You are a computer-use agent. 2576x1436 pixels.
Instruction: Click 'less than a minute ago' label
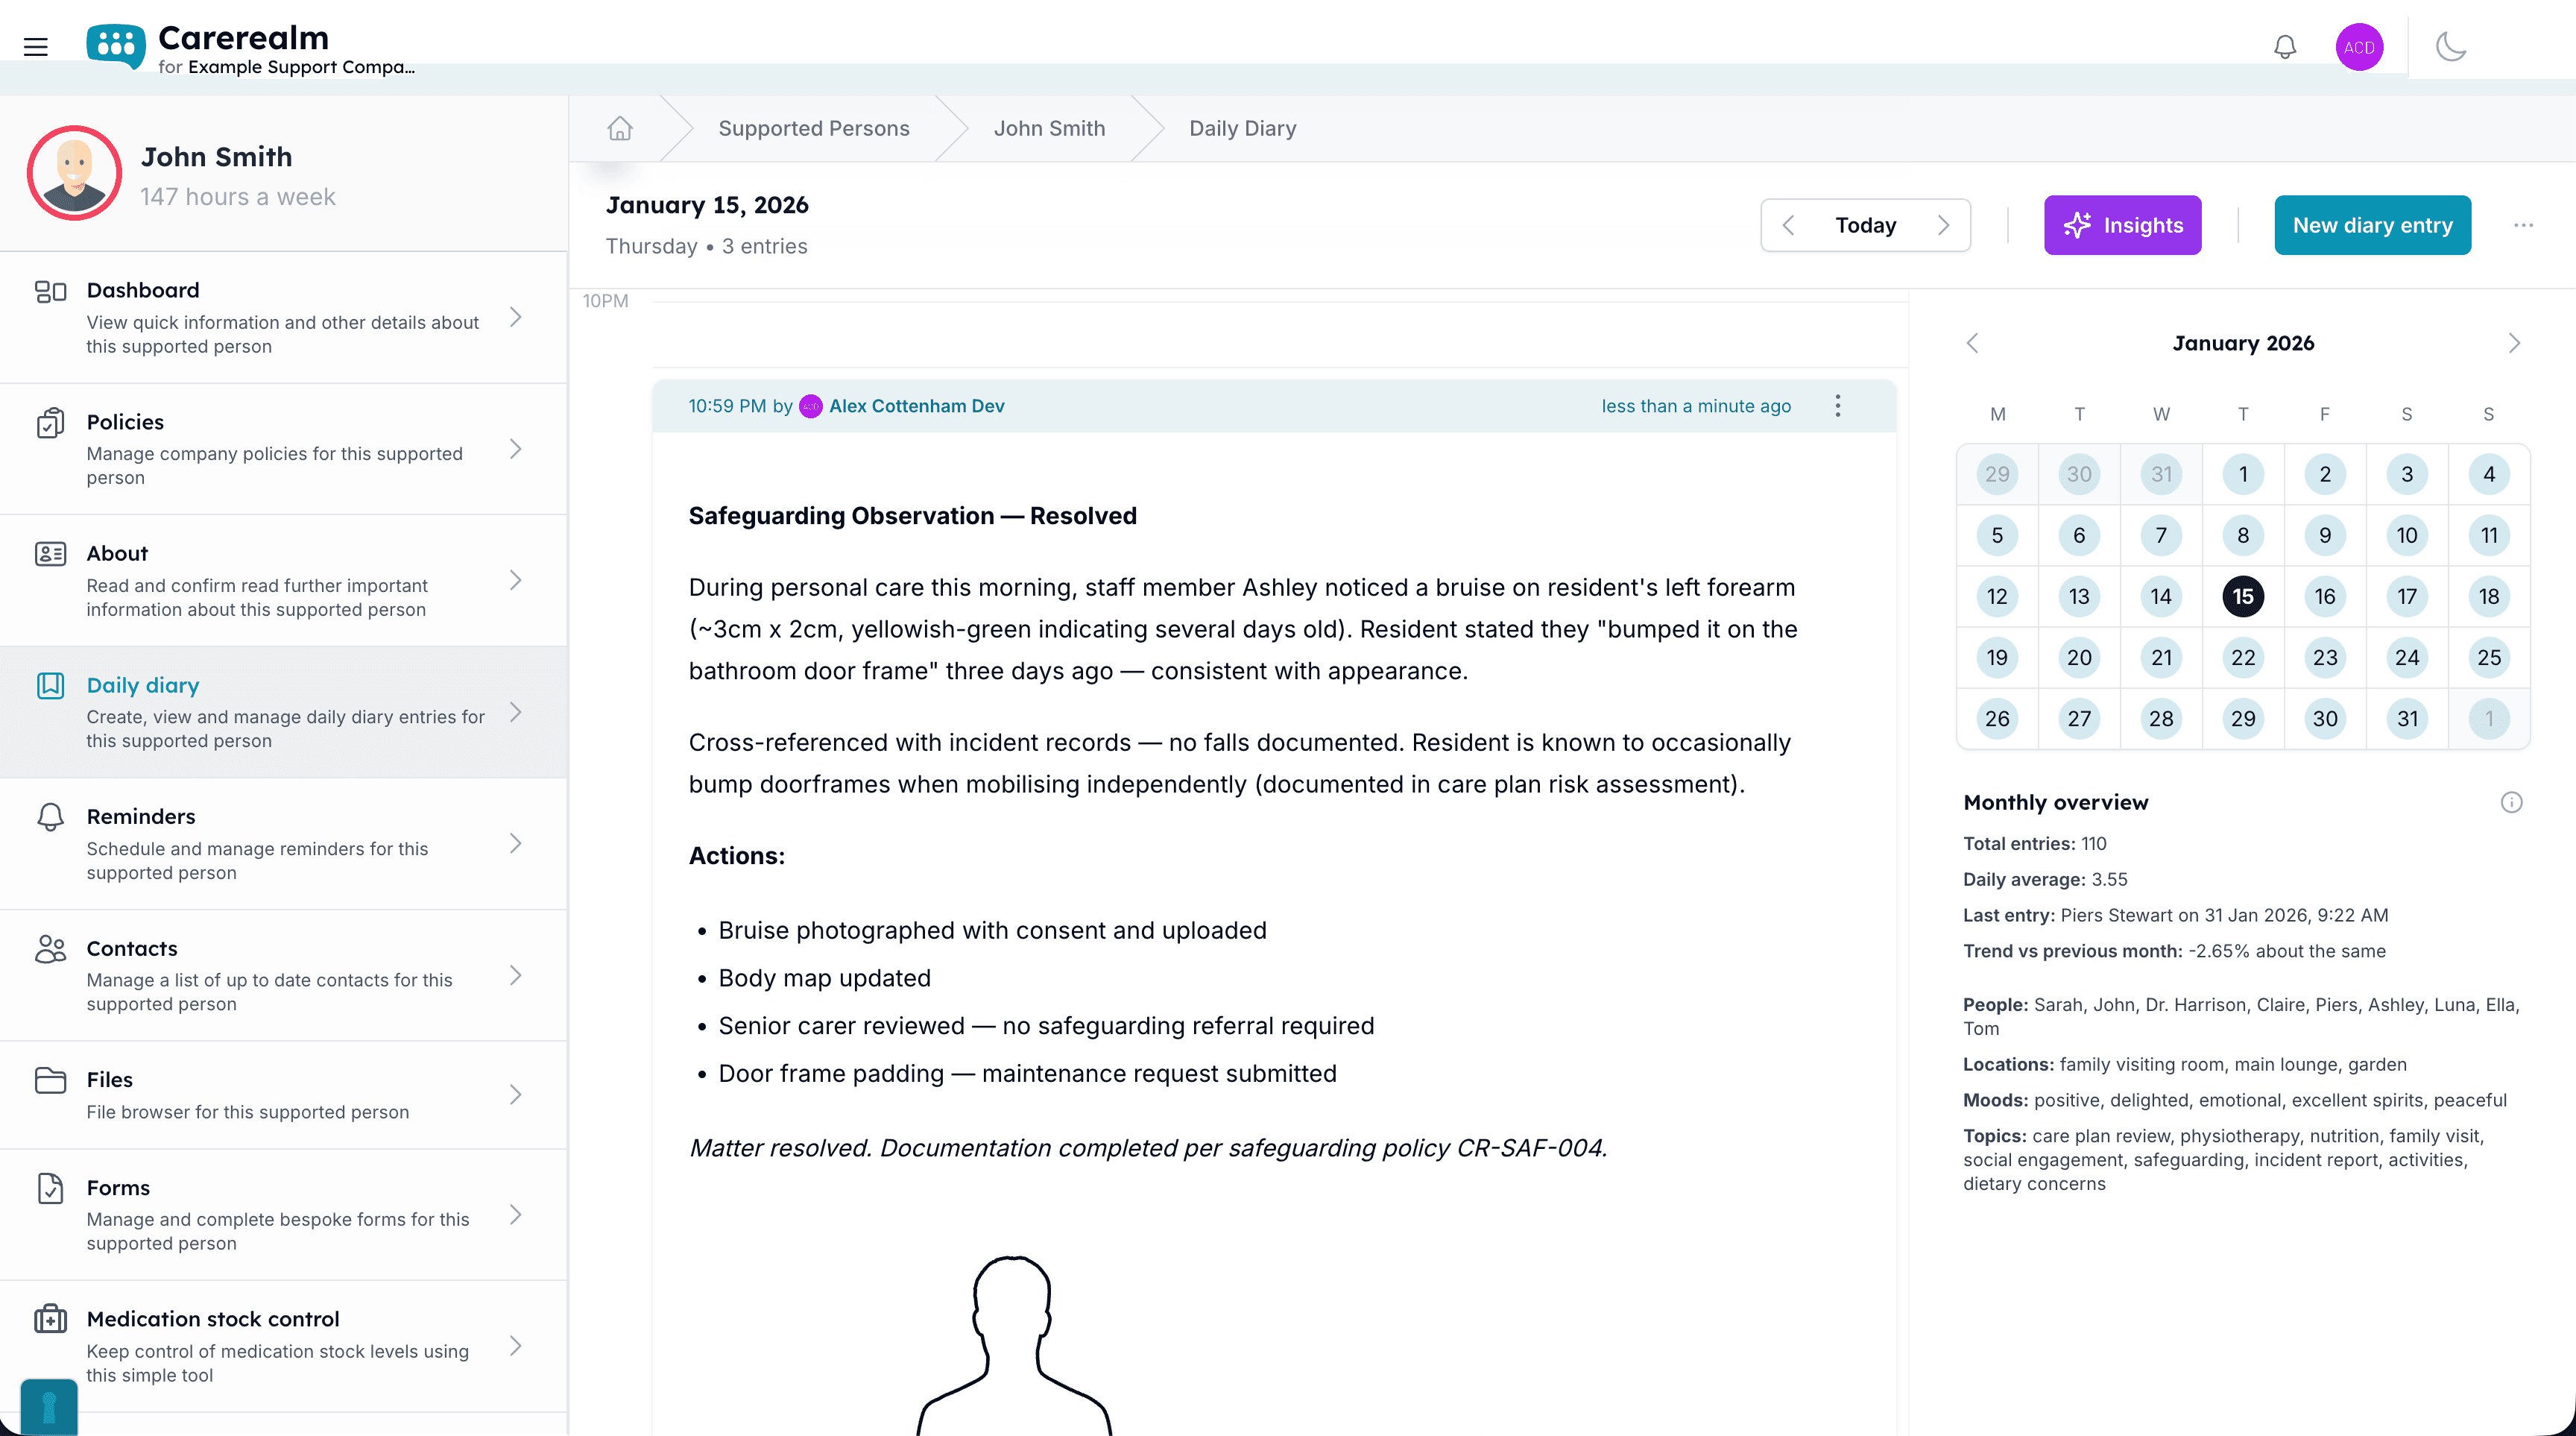(x=1696, y=406)
